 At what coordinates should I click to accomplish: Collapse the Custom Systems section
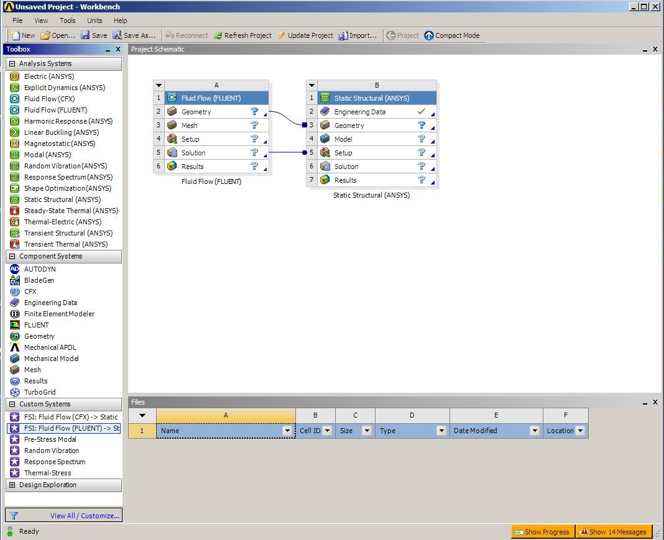(x=12, y=404)
